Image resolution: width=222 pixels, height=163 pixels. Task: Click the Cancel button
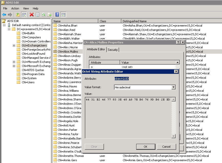[x=166, y=147]
